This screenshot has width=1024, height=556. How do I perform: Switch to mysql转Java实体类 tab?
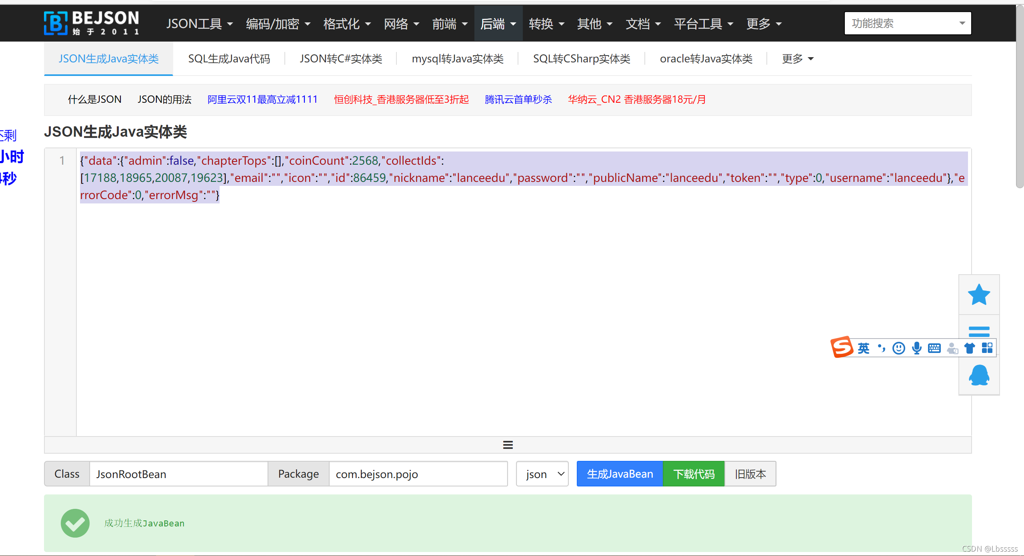(x=458, y=59)
